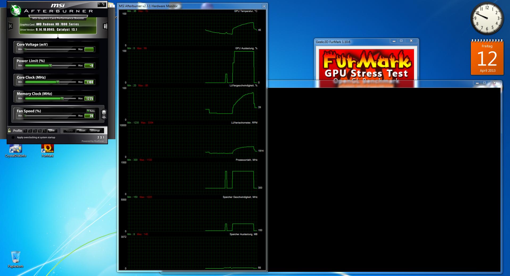Select profile slot 4
Image resolution: width=510 pixels, height=276 pixels.
[40, 131]
